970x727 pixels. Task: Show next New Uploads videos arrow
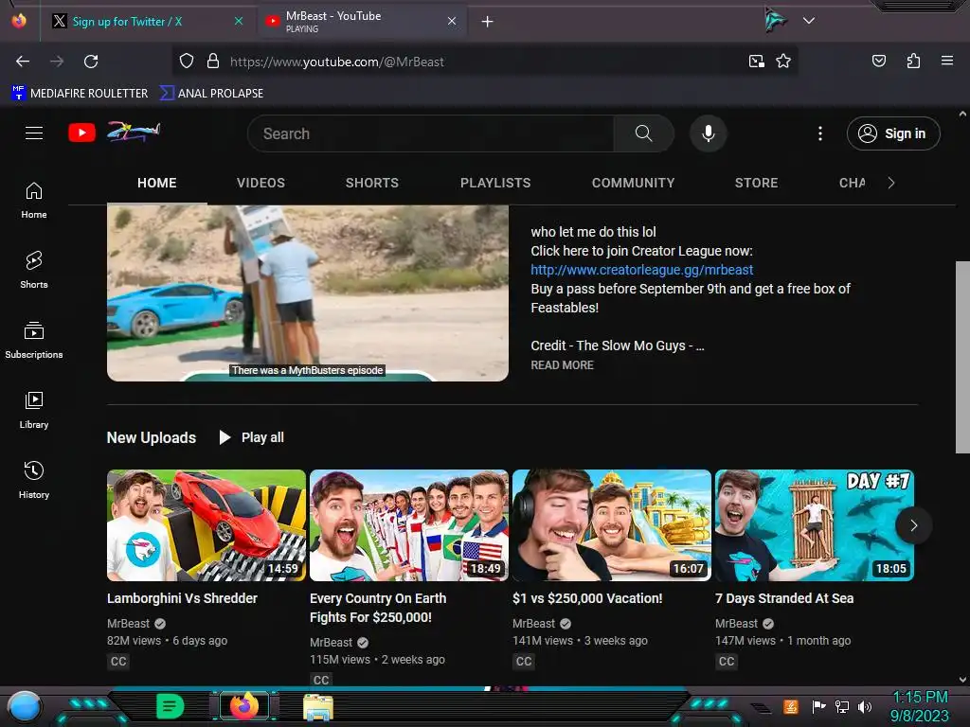pyautogui.click(x=914, y=525)
